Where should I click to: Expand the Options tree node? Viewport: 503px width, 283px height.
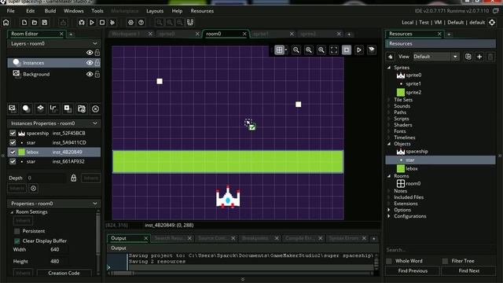coord(389,210)
